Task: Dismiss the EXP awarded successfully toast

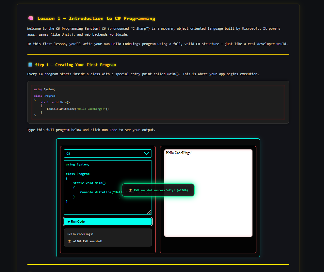Action: coord(158,190)
